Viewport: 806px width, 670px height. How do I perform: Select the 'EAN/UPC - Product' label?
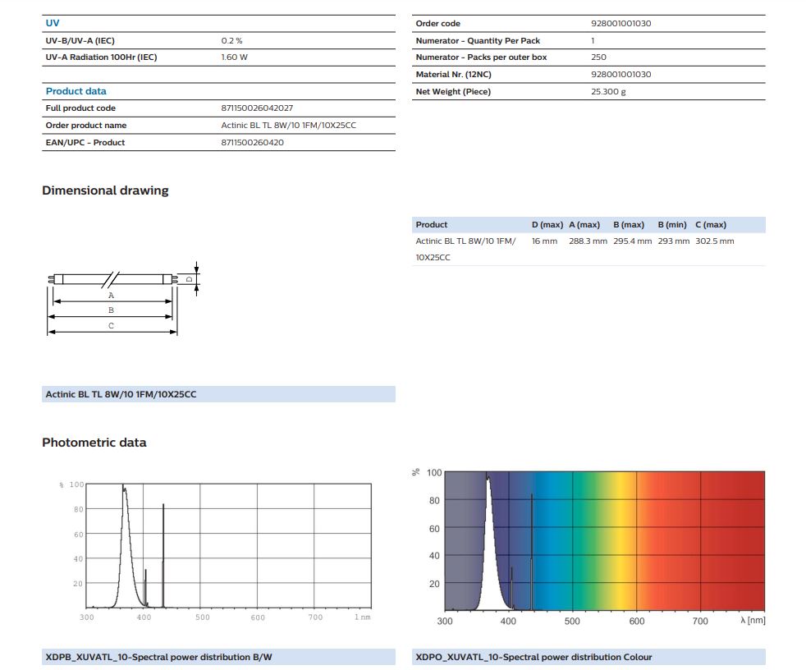pyautogui.click(x=85, y=142)
